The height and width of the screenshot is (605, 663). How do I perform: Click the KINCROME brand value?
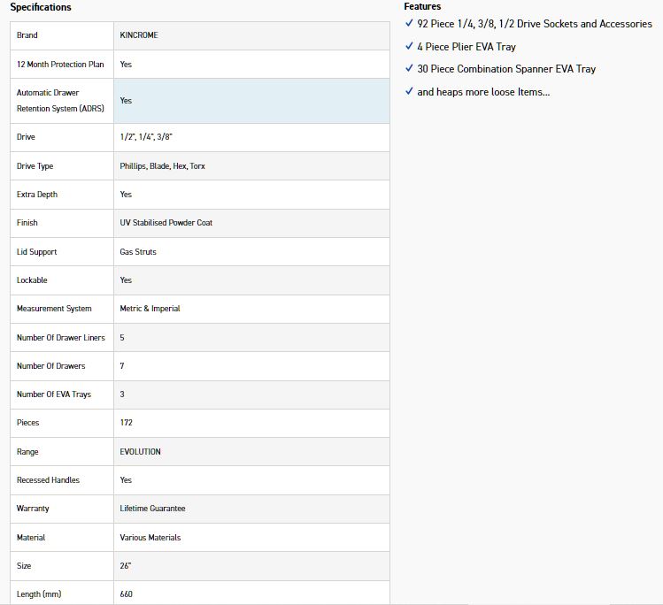click(x=139, y=35)
